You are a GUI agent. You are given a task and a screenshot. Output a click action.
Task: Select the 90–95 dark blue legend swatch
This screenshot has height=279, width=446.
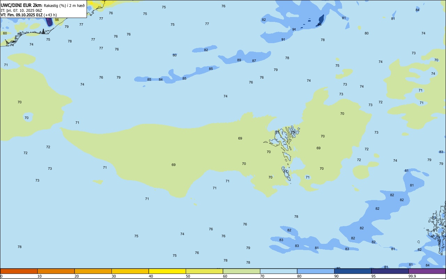pyautogui.click(x=353, y=271)
